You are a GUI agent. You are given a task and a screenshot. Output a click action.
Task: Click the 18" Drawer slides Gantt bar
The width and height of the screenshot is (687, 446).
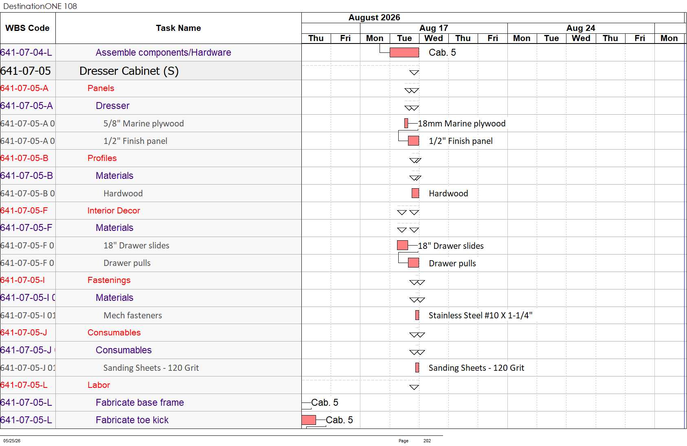click(x=402, y=245)
